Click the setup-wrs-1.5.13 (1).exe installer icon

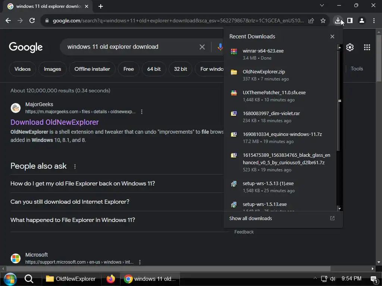(x=234, y=184)
